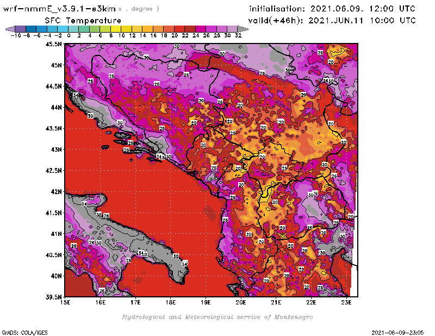Click the amber 14 to 16 legend swatch
Screen dimensions: 435x336
pyautogui.click(x=147, y=29)
